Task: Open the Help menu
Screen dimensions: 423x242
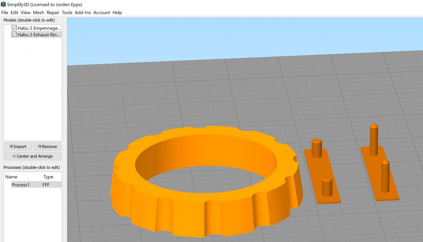Action: click(117, 13)
